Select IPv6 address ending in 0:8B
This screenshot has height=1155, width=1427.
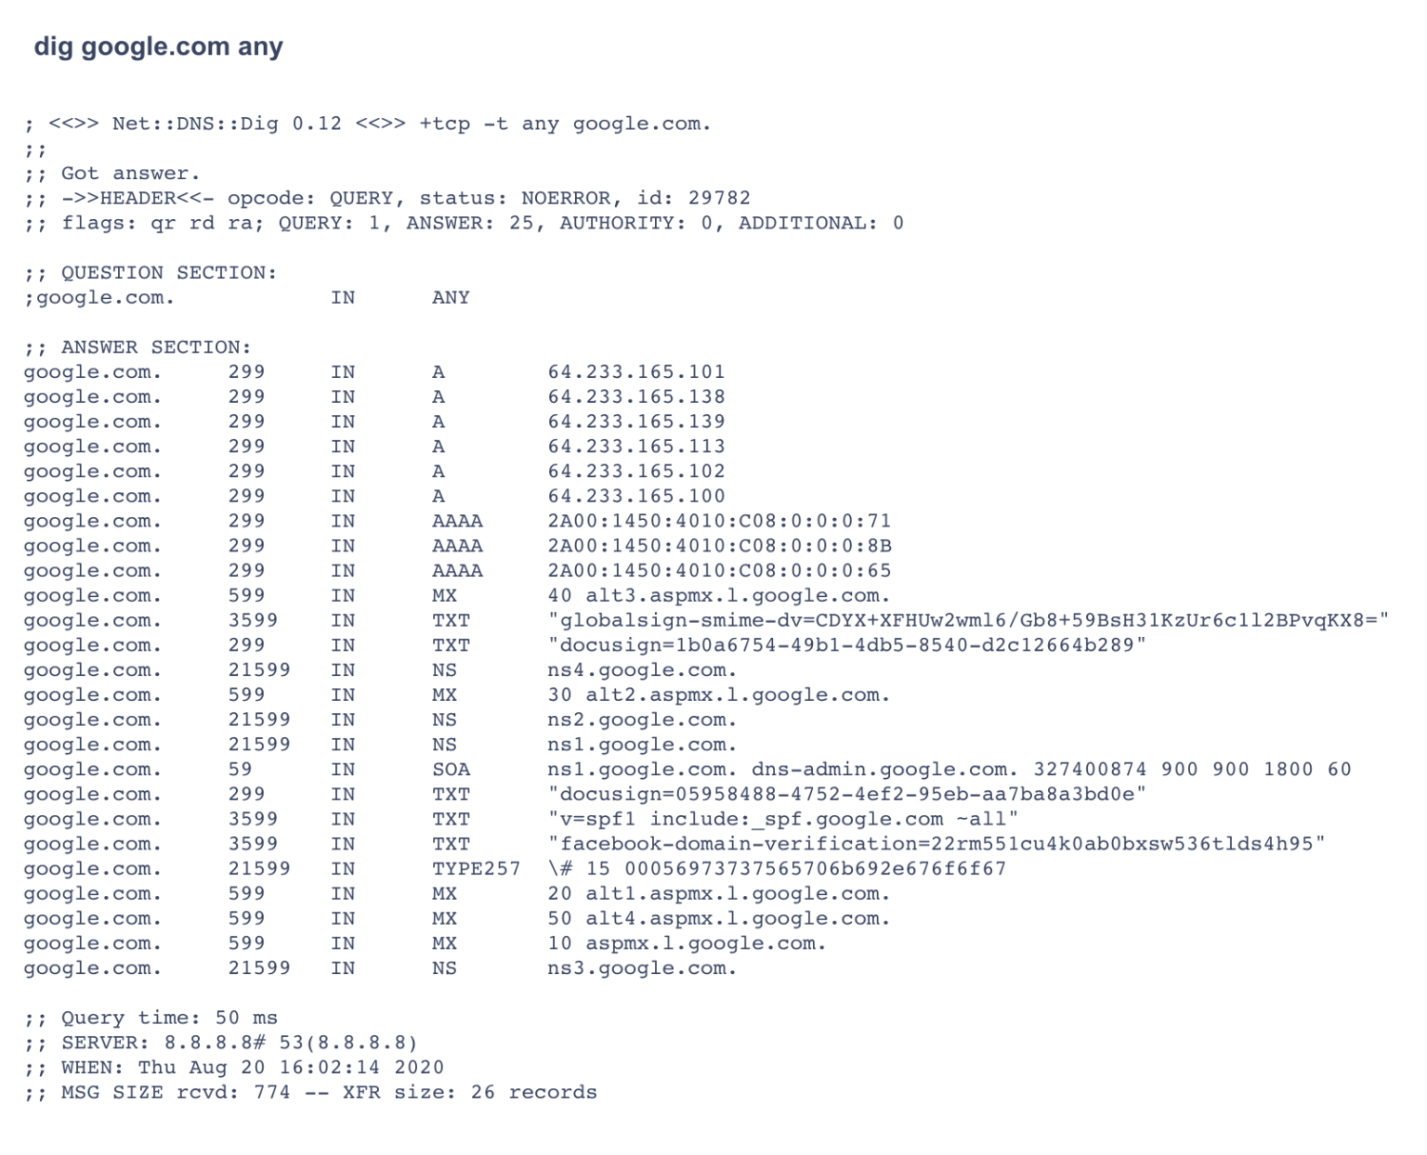[x=719, y=546]
